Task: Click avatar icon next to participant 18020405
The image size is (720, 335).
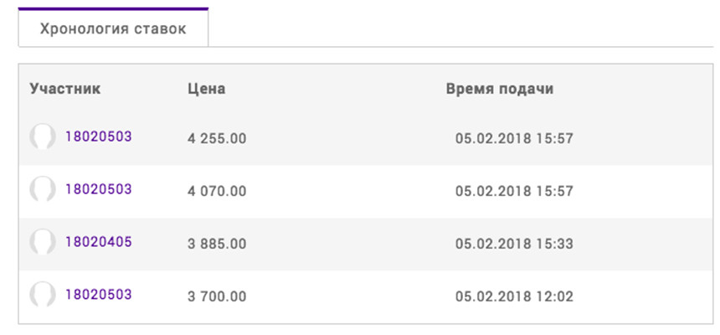Action: click(x=43, y=242)
